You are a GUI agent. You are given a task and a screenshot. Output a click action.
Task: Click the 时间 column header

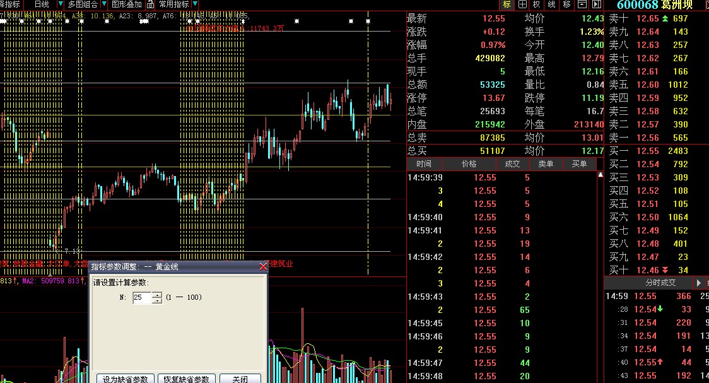click(424, 164)
